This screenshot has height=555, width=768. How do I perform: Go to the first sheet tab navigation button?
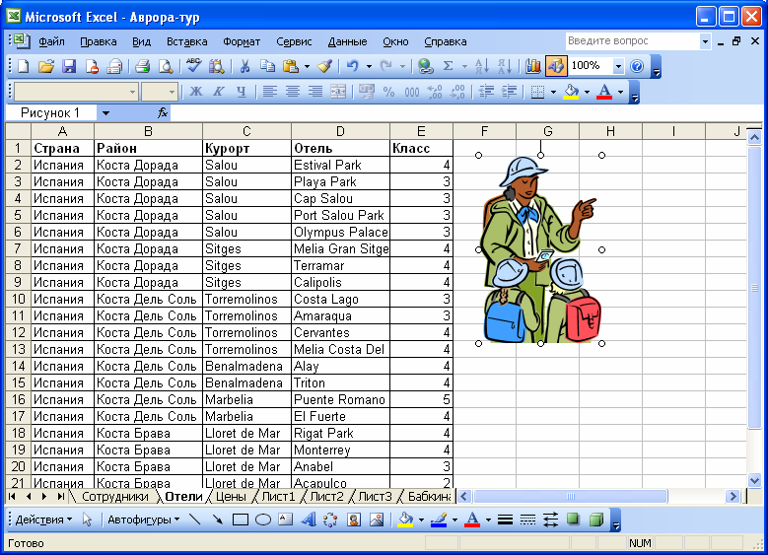(12, 496)
